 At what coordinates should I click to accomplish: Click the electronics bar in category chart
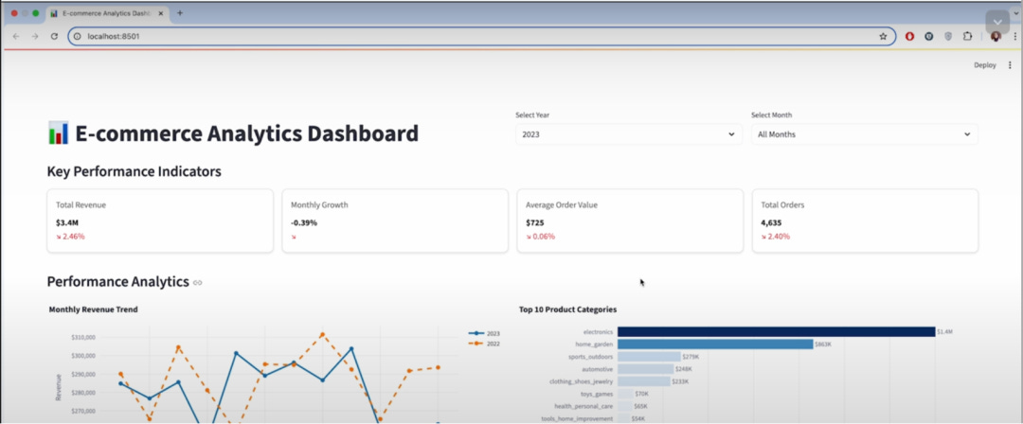coord(777,332)
